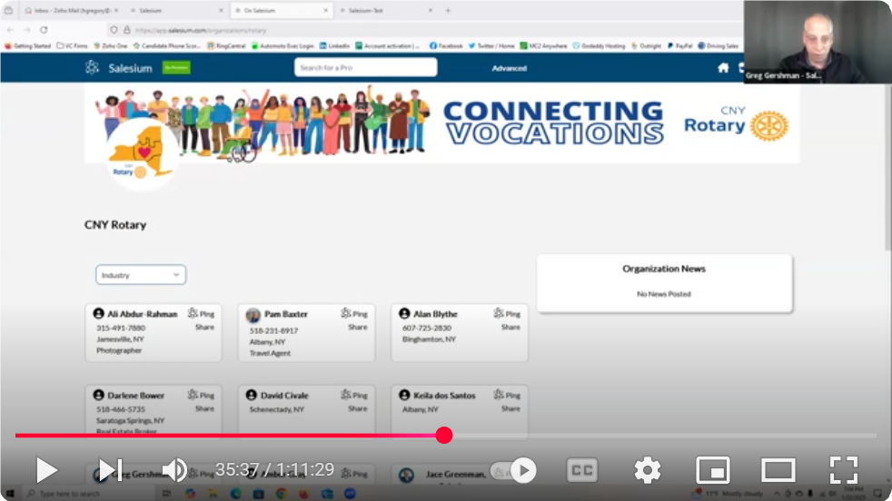This screenshot has width=892, height=501.
Task: Share Alan Blythe's card
Action: [510, 327]
